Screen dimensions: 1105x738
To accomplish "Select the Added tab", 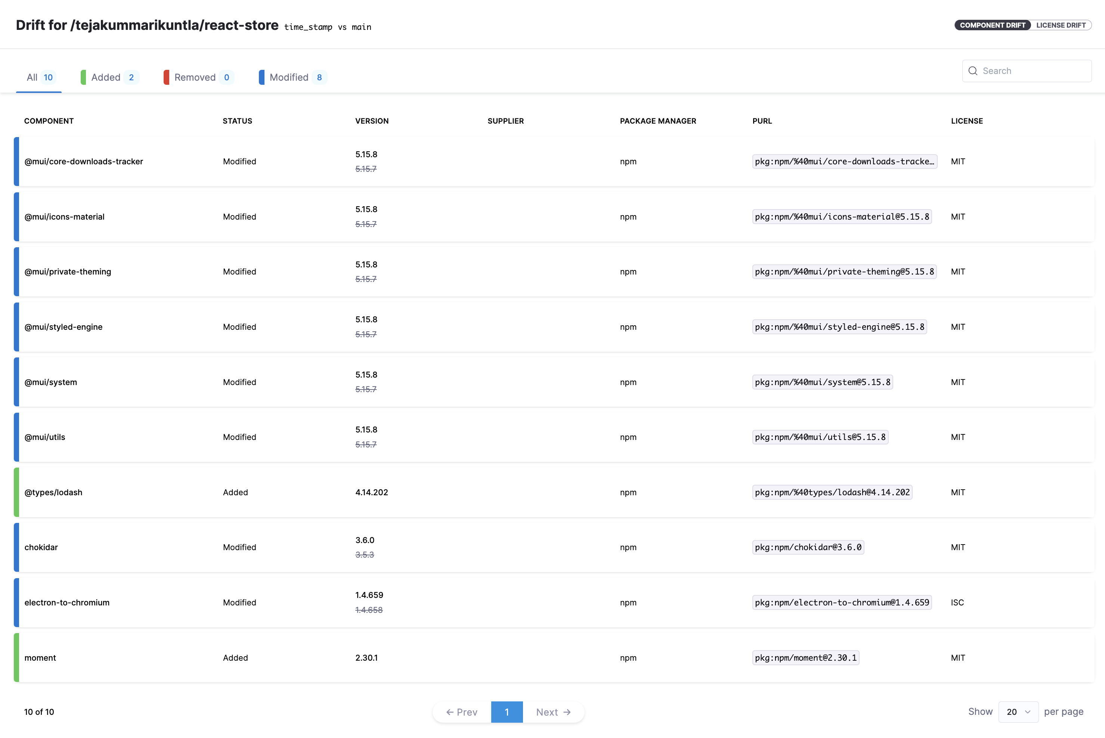I will coord(110,77).
